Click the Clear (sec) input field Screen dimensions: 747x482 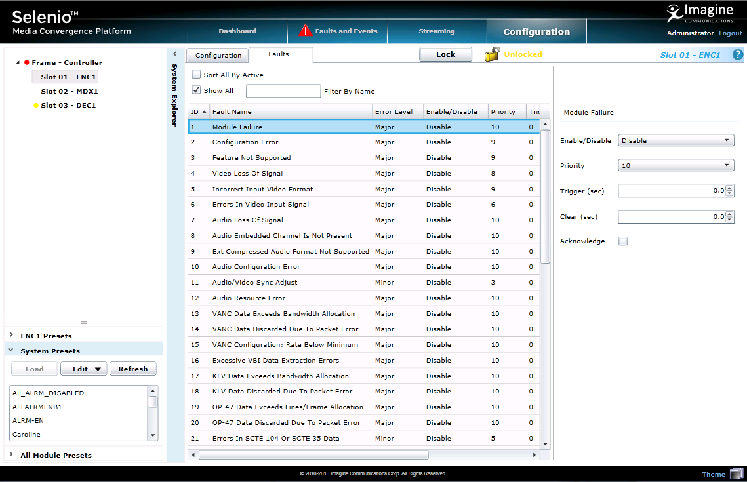pos(672,216)
